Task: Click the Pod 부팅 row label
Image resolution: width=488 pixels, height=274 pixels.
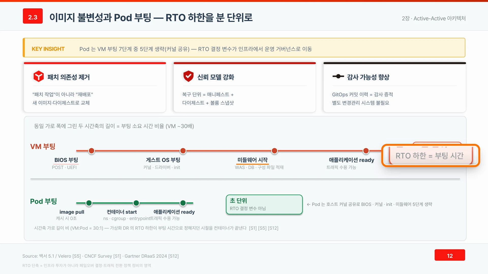Action: pyautogui.click(x=43, y=201)
